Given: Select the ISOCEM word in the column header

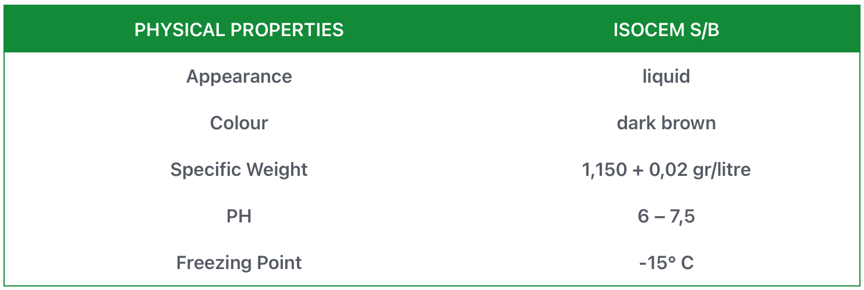Looking at the screenshot, I should point(645,30).
